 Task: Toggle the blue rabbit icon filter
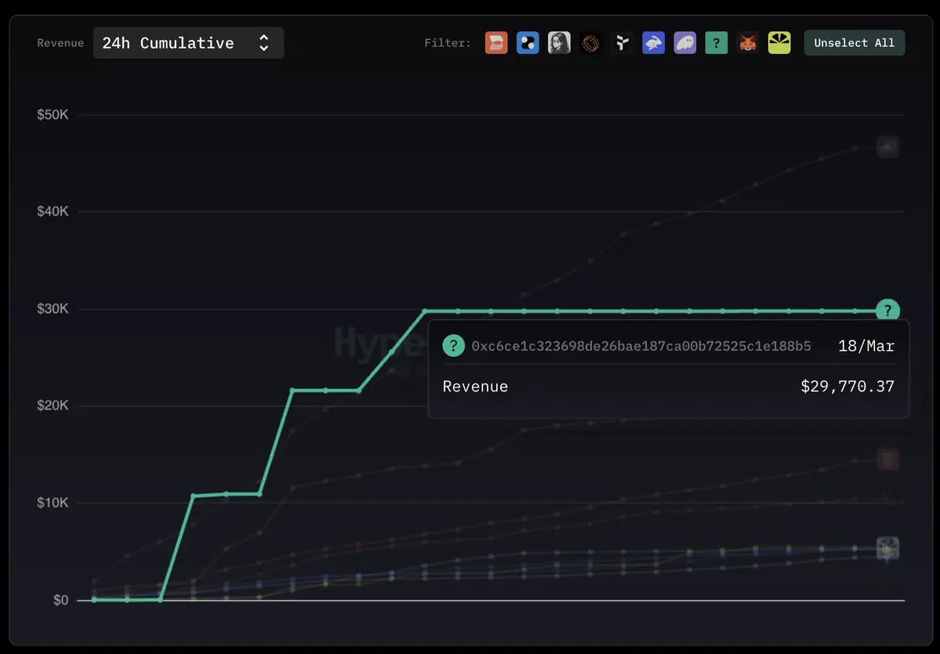pos(653,42)
